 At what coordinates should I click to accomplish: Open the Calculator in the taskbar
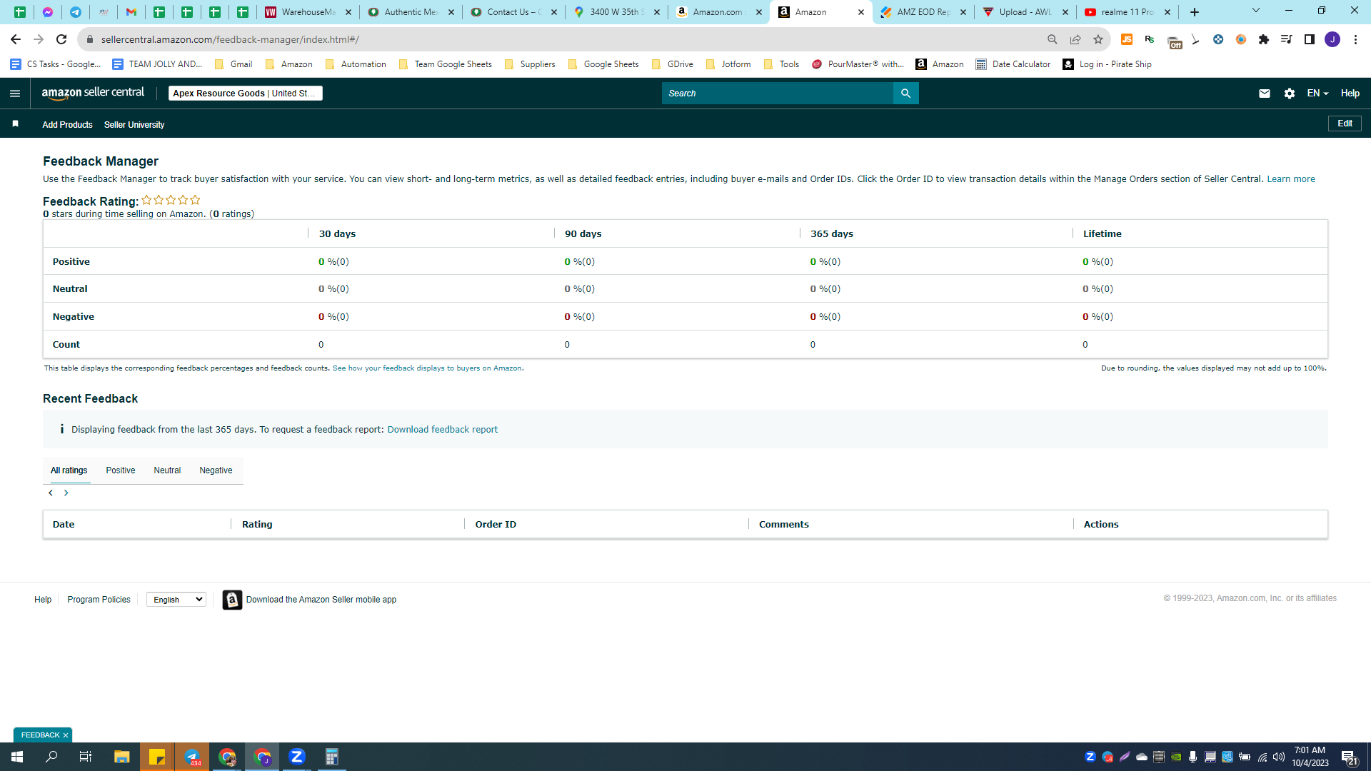[x=332, y=757]
